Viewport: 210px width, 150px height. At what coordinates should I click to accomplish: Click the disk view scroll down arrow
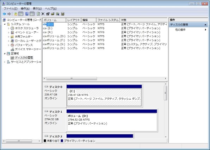(166, 137)
